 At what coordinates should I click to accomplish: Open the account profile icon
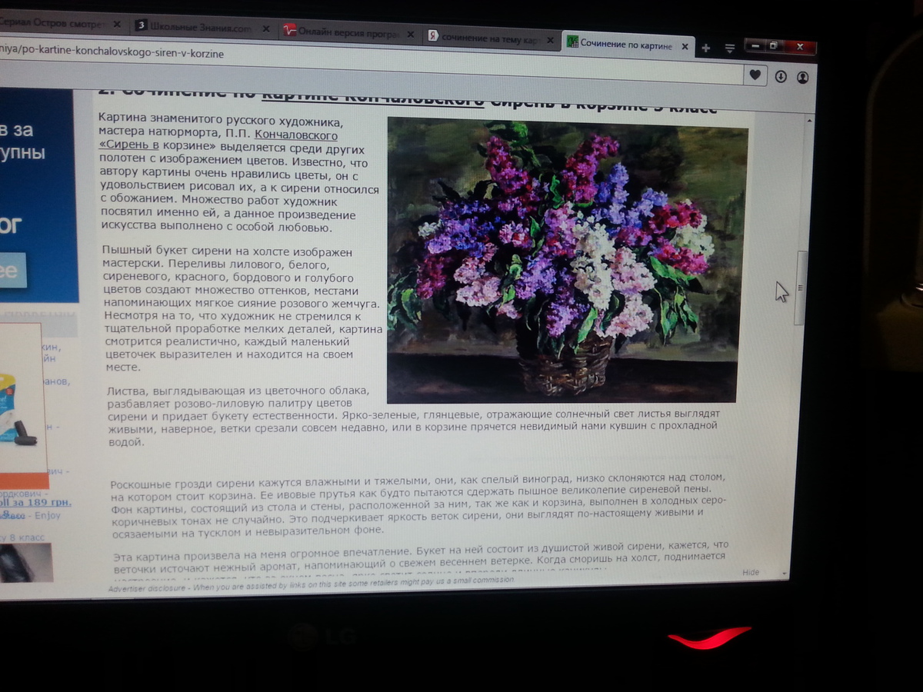pyautogui.click(x=802, y=77)
